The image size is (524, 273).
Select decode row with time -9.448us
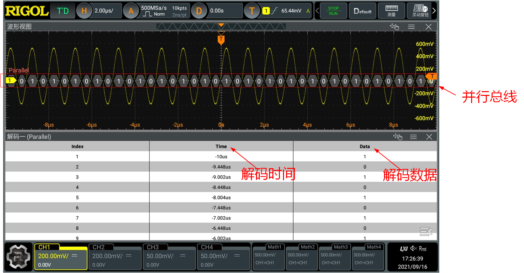[221, 167]
